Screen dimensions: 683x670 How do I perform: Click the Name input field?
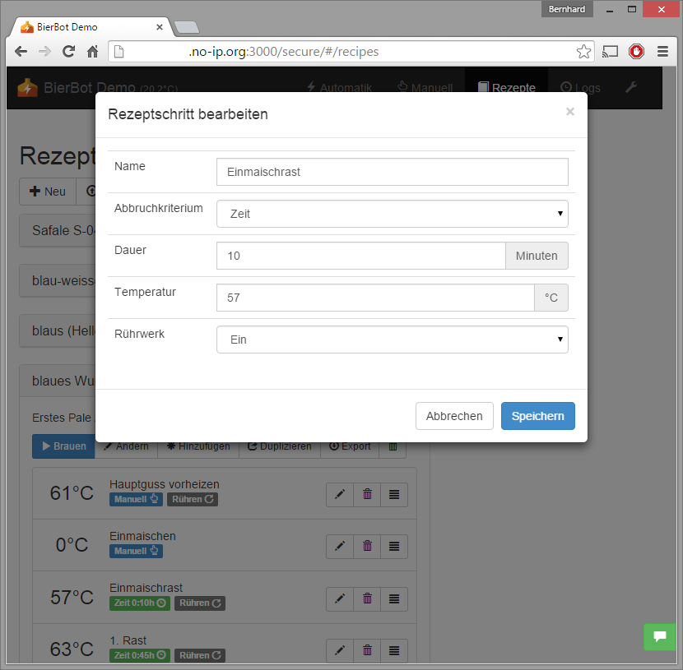coord(392,172)
